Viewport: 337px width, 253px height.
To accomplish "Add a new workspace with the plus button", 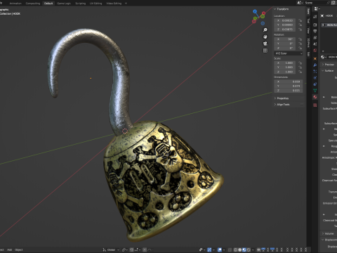I will pyautogui.click(x=126, y=4).
